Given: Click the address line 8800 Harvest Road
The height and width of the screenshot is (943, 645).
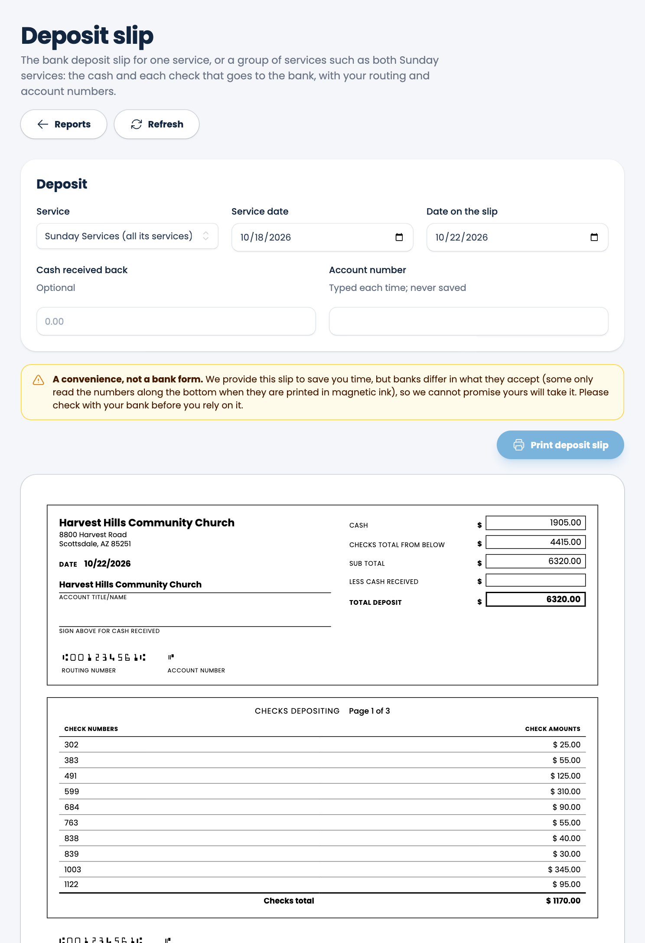Looking at the screenshot, I should 93,535.
